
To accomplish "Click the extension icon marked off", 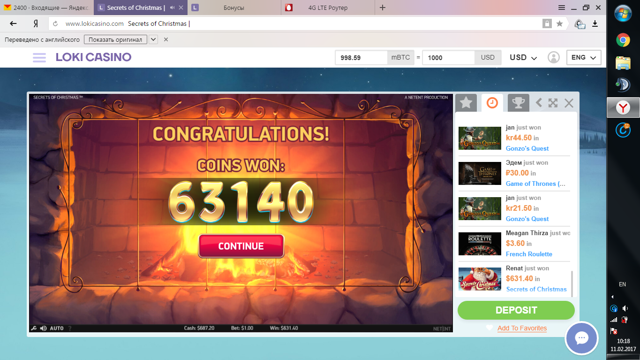I will [x=580, y=24].
